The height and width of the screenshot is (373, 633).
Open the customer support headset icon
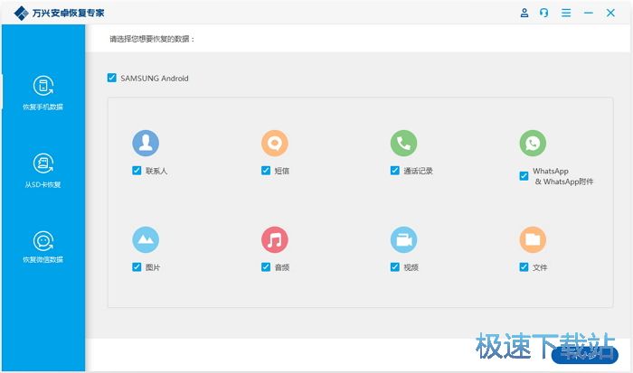coord(544,13)
